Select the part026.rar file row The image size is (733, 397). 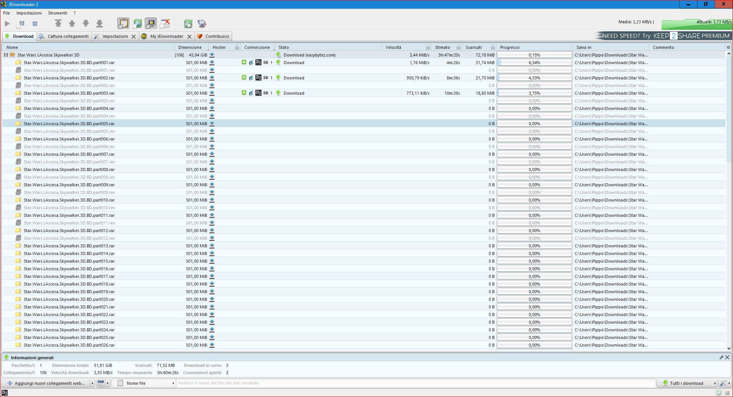[x=364, y=345]
